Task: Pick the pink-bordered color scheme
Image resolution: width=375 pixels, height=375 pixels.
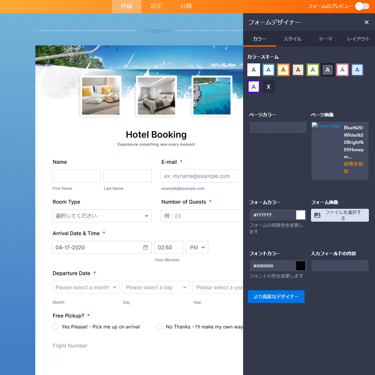Action: [342, 70]
